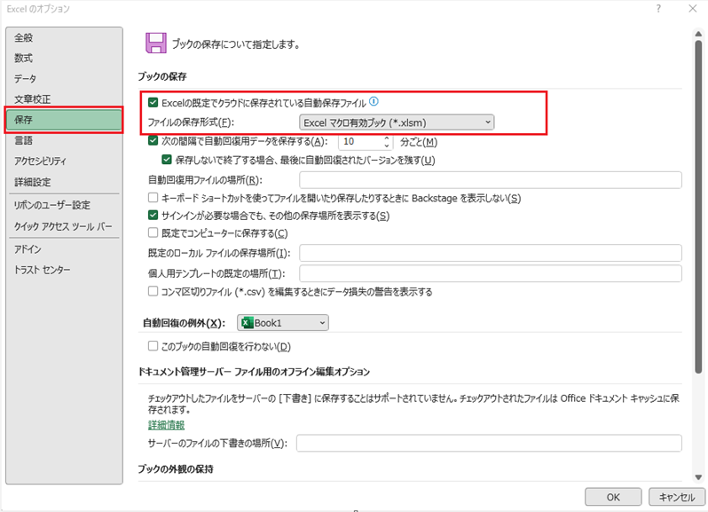Click ドキュメント管理サーバー section heading text
This screenshot has height=512, width=708.
click(x=254, y=372)
